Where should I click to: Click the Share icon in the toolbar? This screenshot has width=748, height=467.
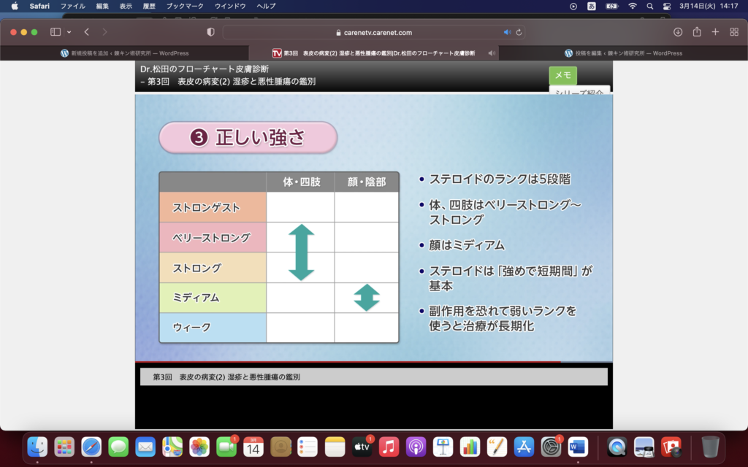[x=695, y=32]
